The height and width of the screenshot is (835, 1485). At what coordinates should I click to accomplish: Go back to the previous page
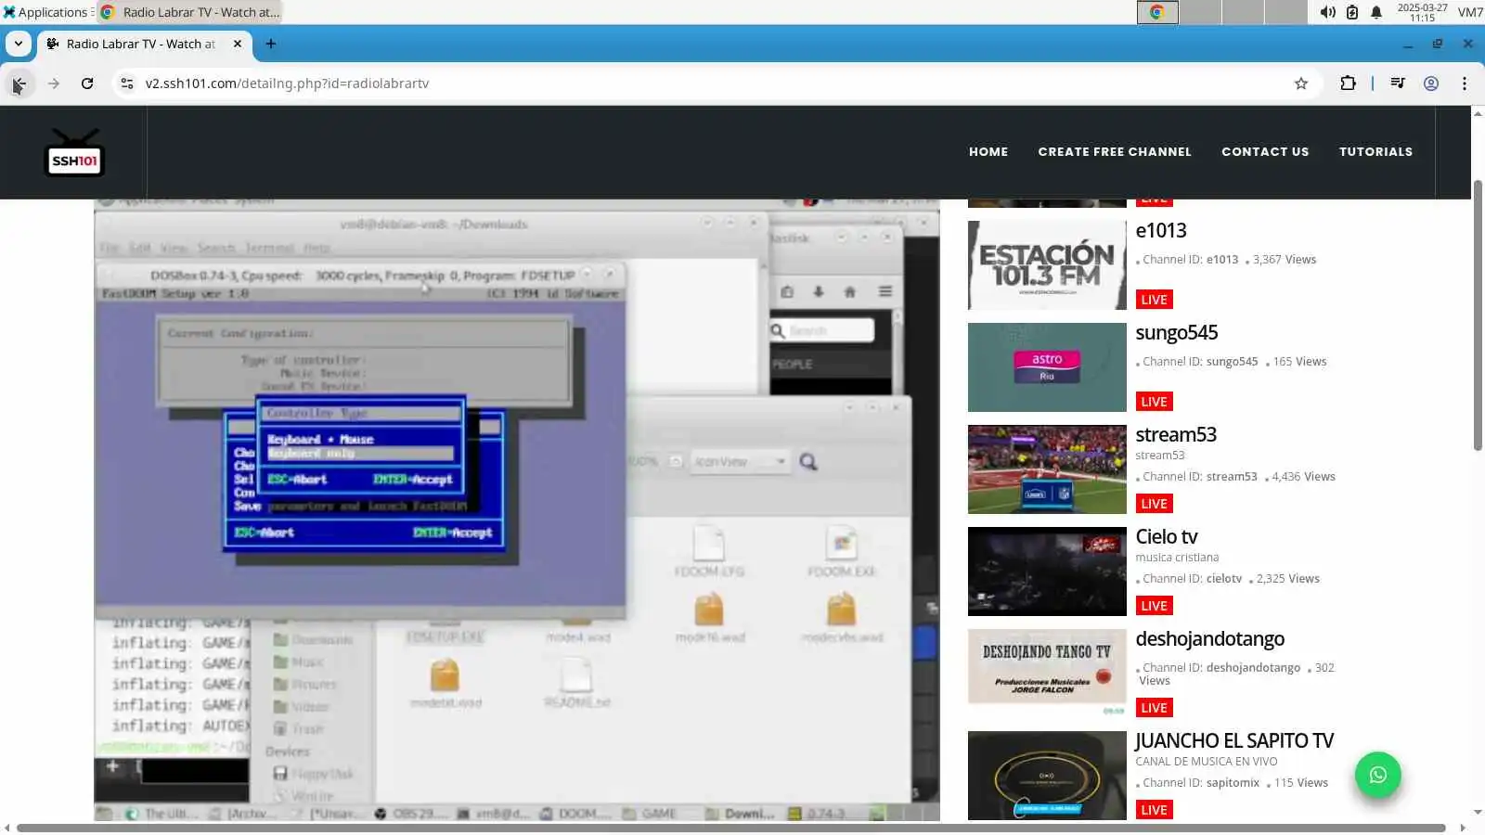tap(19, 83)
